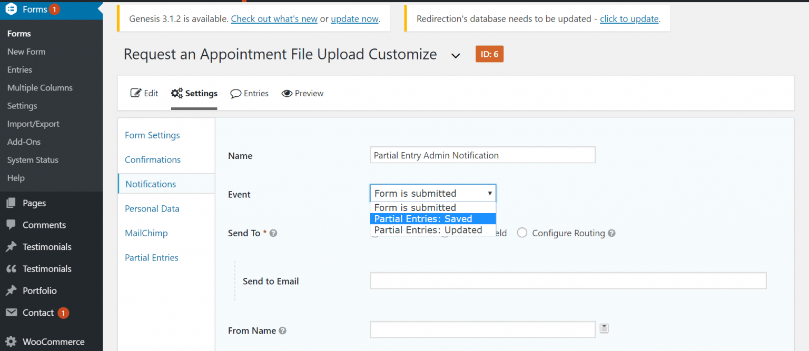
Task: Open the Comments section via its bubble icon
Action: (x=12, y=225)
